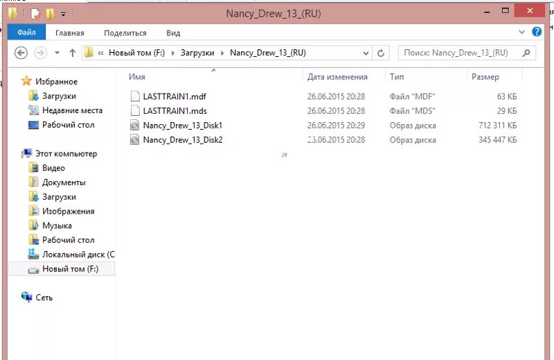Show hidden breadcrumb path chevrons
The image size is (554, 360).
[x=100, y=53]
